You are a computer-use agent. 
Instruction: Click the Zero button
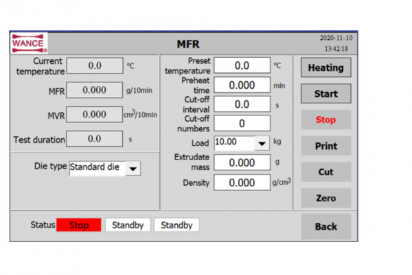[325, 198]
